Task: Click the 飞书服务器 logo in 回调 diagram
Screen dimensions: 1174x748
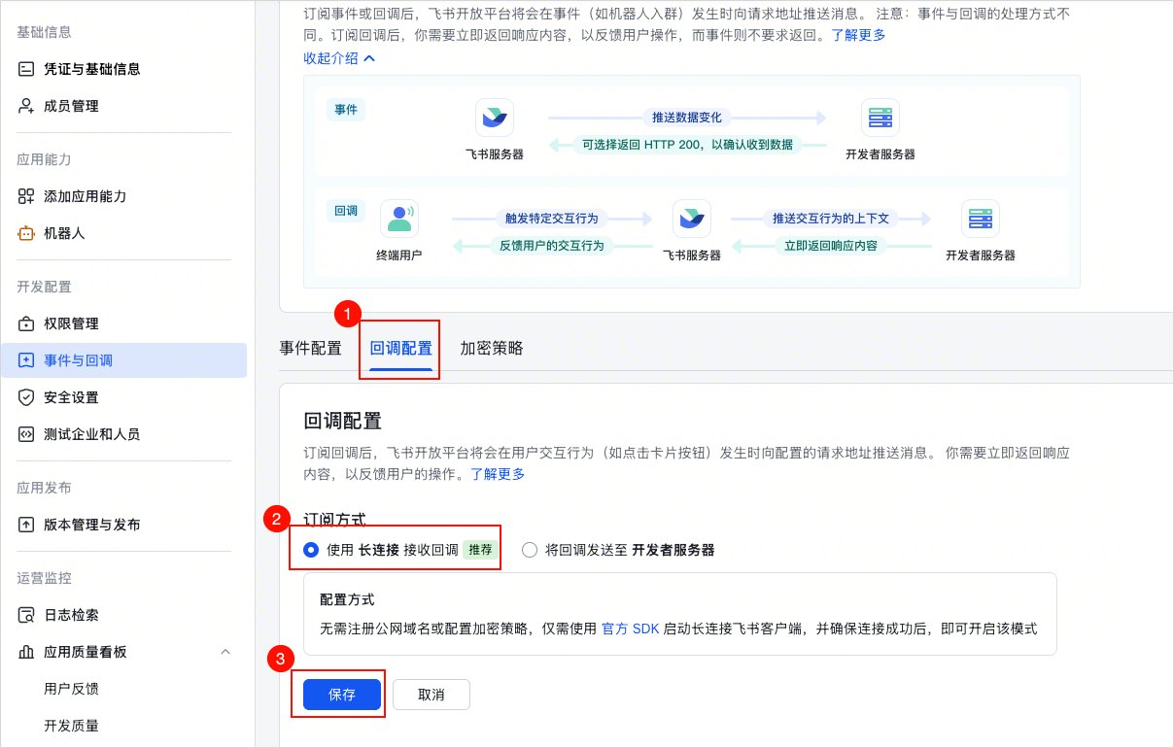Action: (692, 219)
